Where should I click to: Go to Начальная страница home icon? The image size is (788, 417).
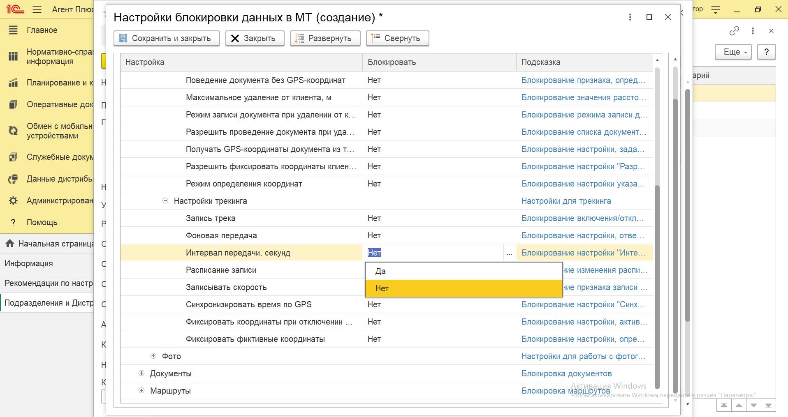click(x=10, y=243)
